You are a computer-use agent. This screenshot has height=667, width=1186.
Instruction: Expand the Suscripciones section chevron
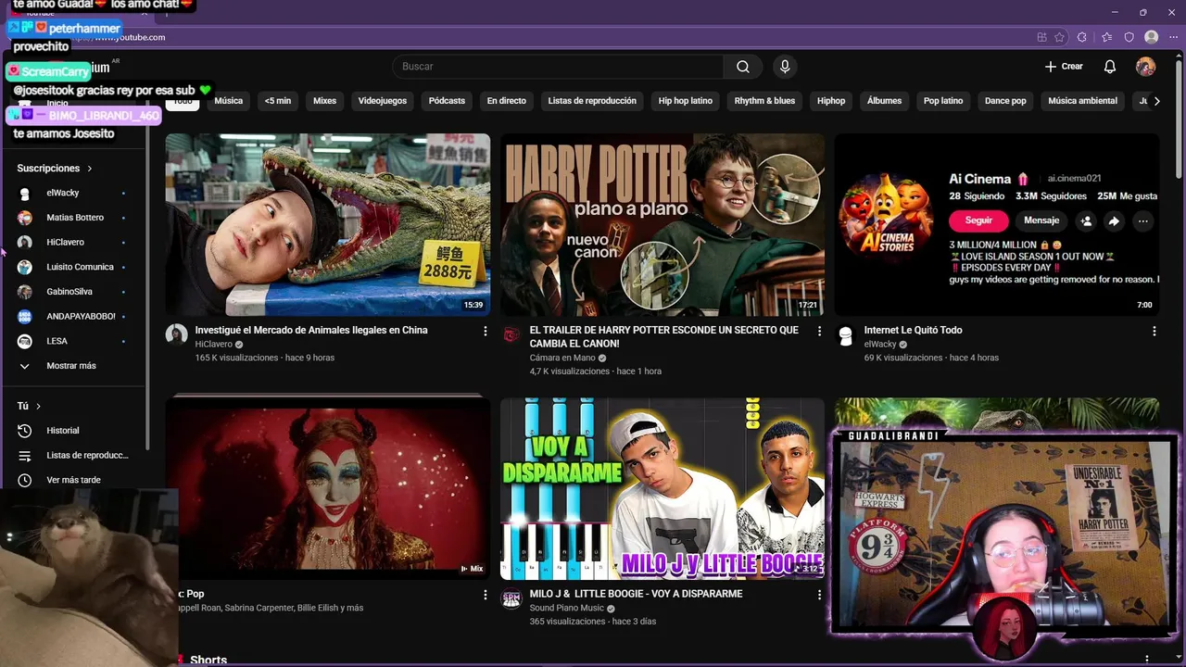click(90, 169)
